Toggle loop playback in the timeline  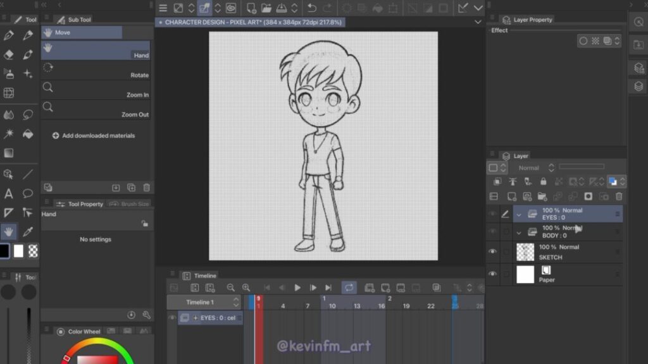coord(349,288)
